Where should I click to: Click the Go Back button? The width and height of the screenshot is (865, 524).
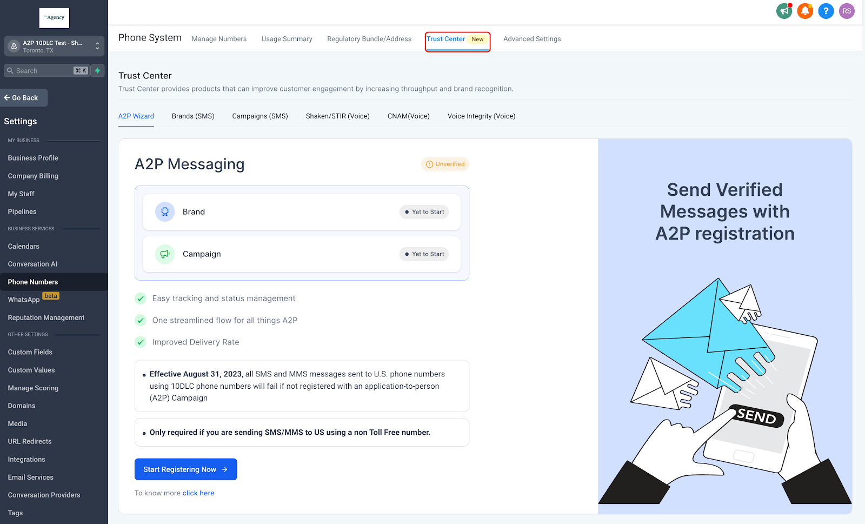point(24,98)
